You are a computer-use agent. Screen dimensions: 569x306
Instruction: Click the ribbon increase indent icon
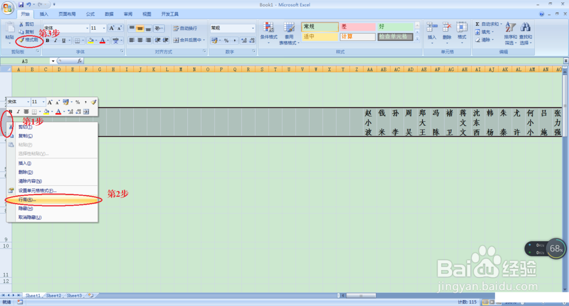[x=166, y=40]
